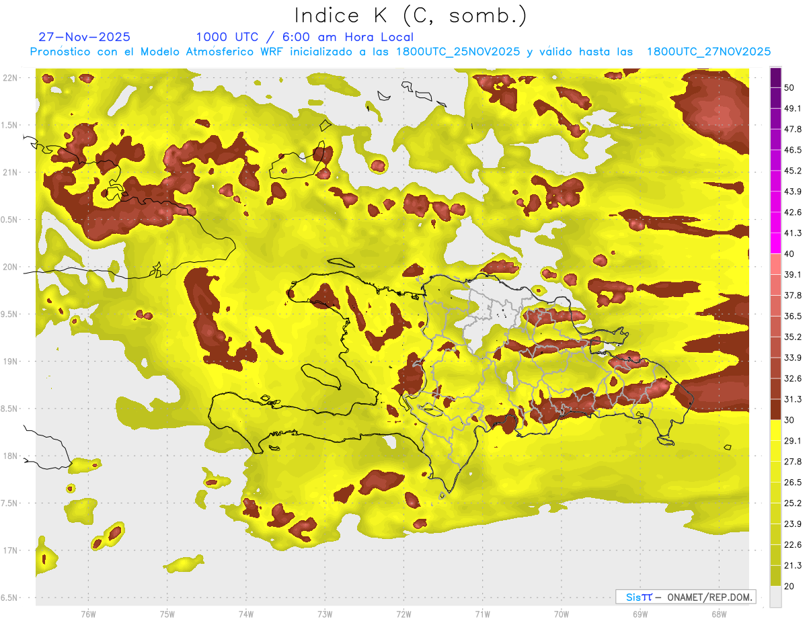Click the '30' value on the color scale
Viewport: 807px width, 623px height.
click(789, 420)
